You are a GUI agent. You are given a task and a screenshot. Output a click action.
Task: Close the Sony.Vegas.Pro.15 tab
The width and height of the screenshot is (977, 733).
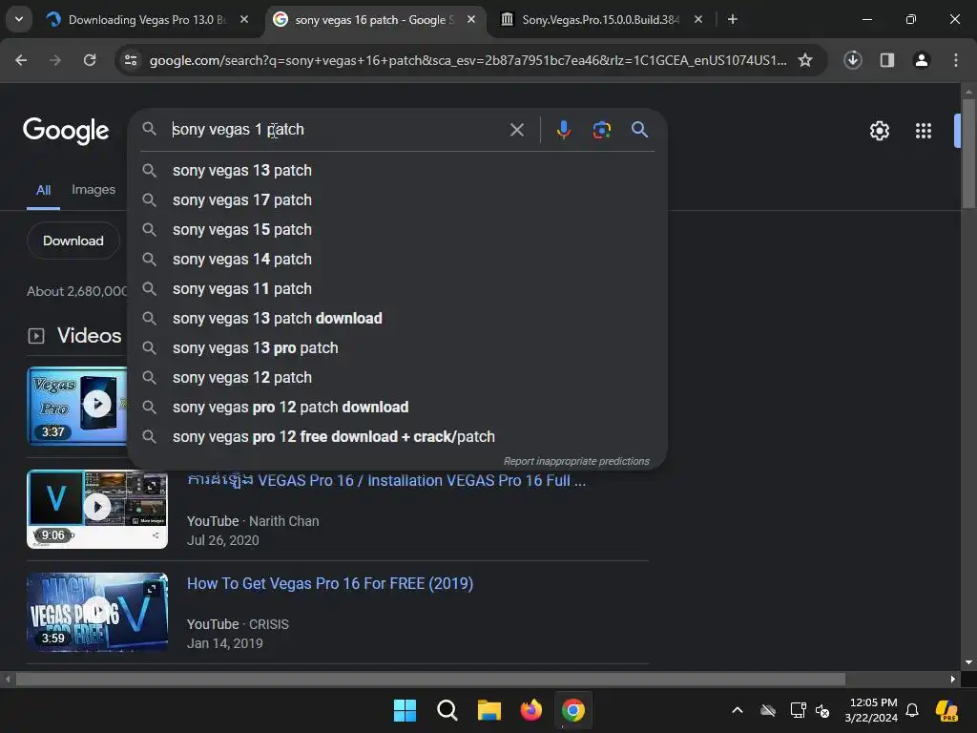pos(698,19)
